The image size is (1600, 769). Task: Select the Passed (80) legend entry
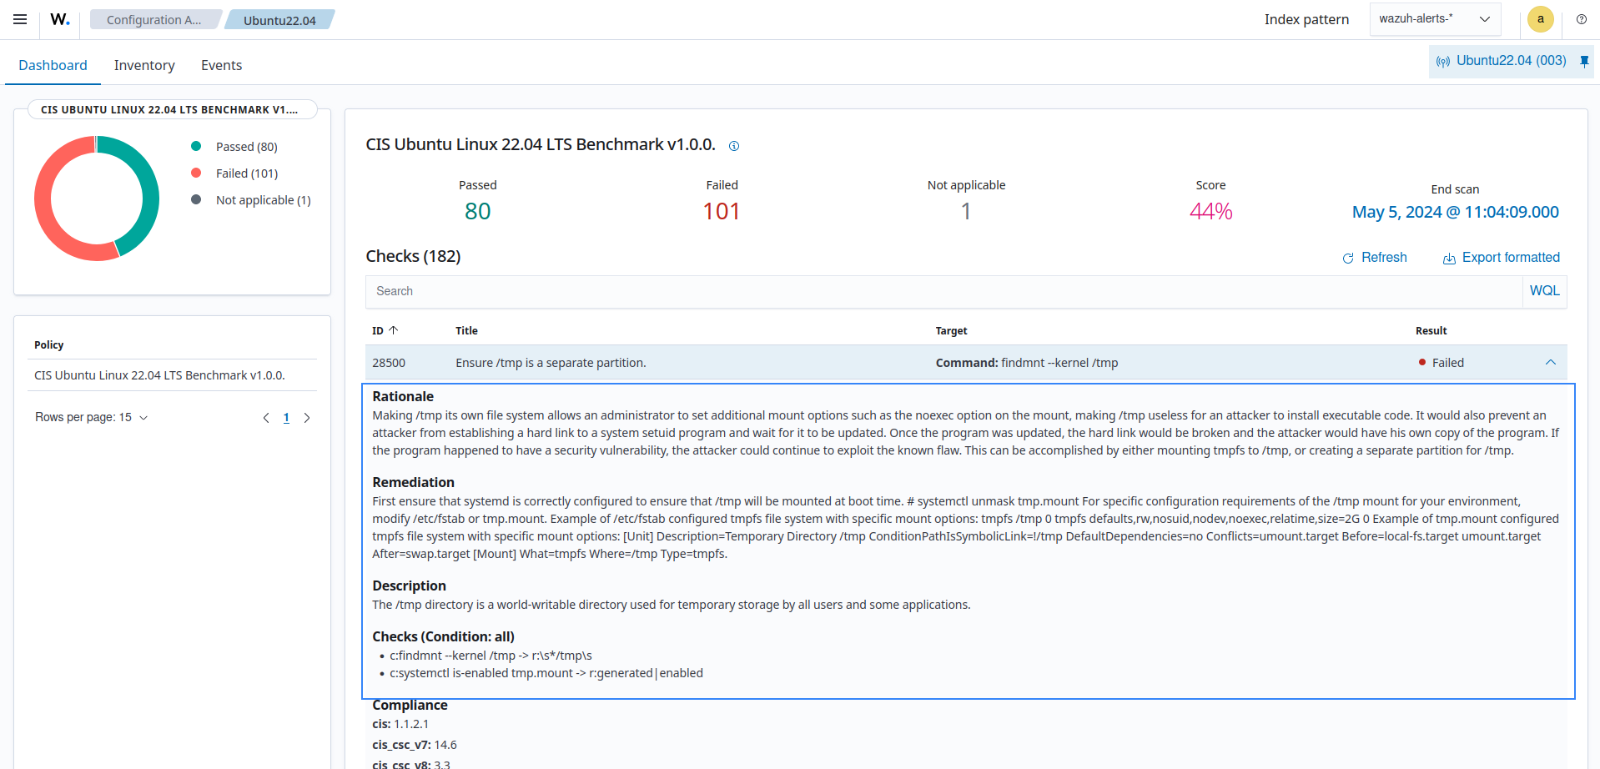tap(246, 146)
